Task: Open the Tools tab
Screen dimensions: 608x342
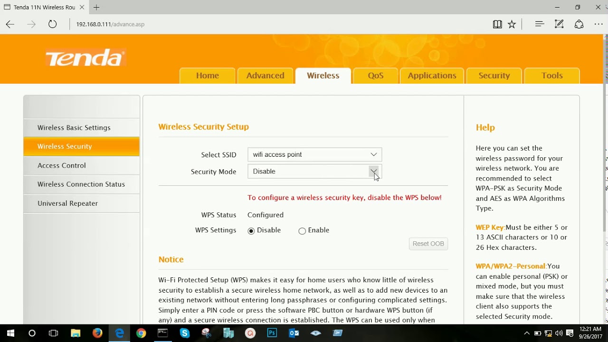Action: [552, 76]
